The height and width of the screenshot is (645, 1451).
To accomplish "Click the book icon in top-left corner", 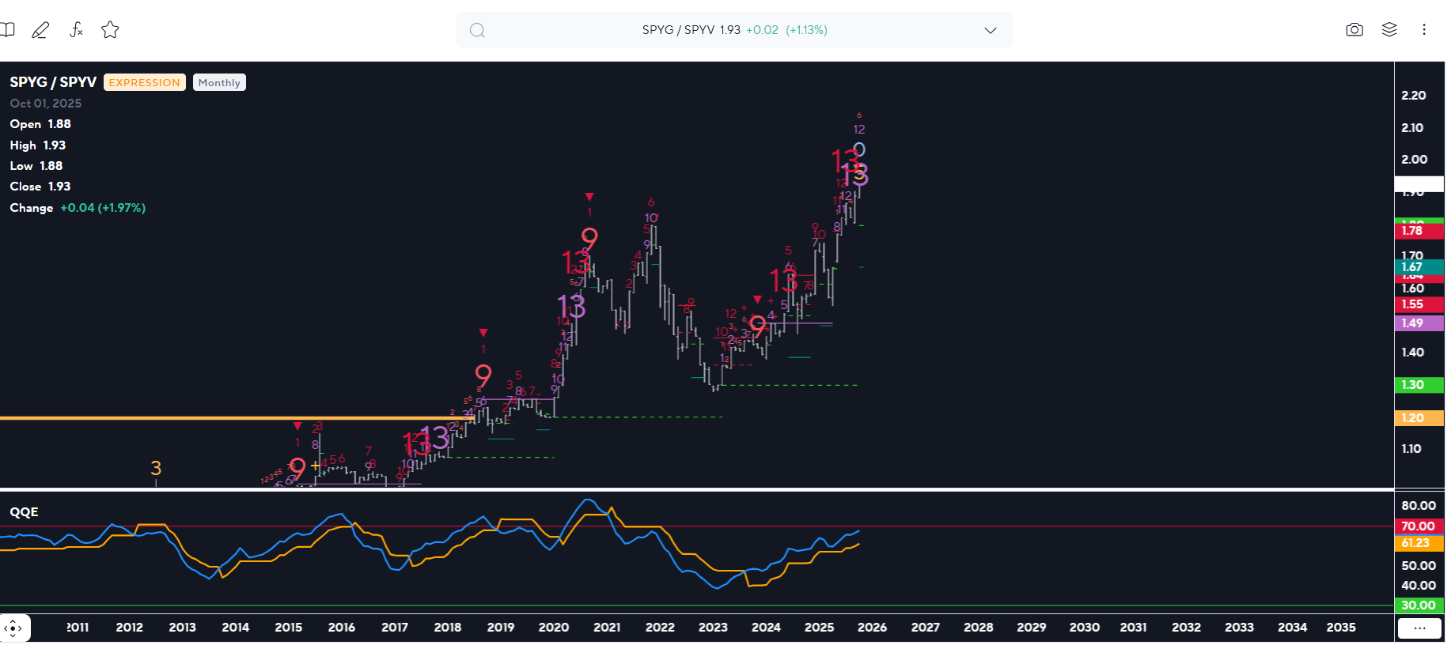I will pyautogui.click(x=7, y=30).
